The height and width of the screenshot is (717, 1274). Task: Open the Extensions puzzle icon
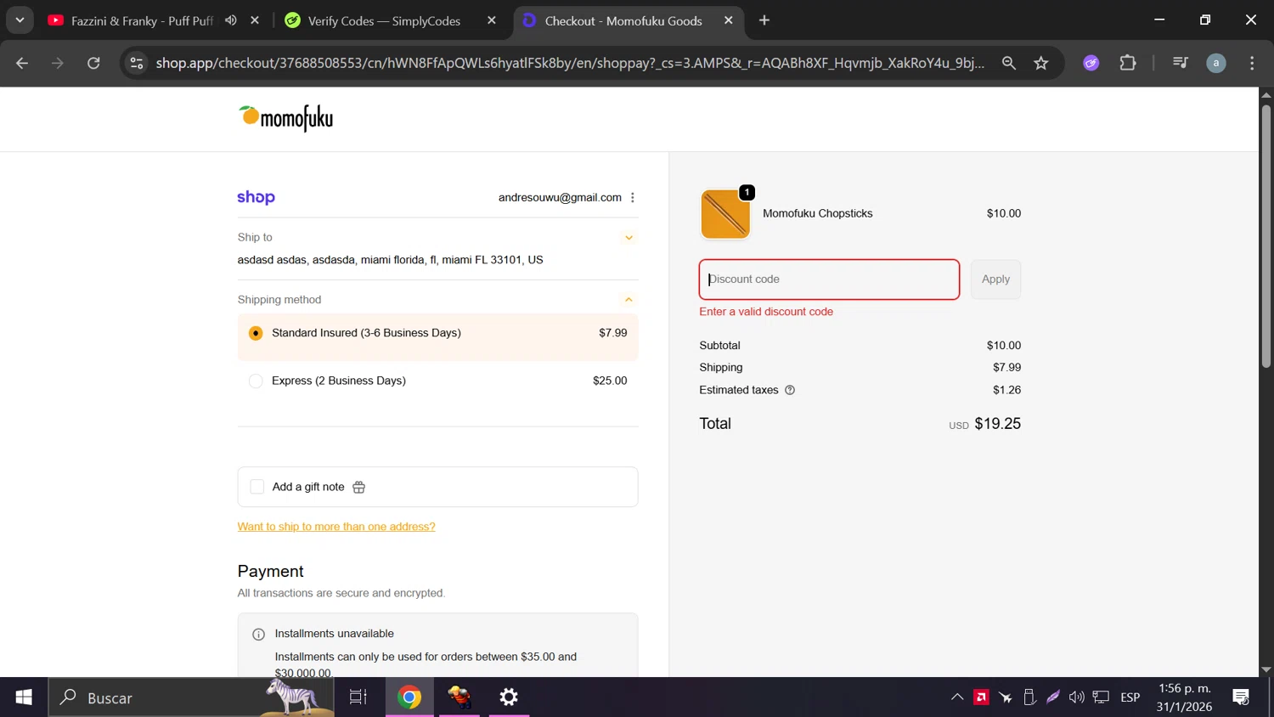(x=1128, y=63)
